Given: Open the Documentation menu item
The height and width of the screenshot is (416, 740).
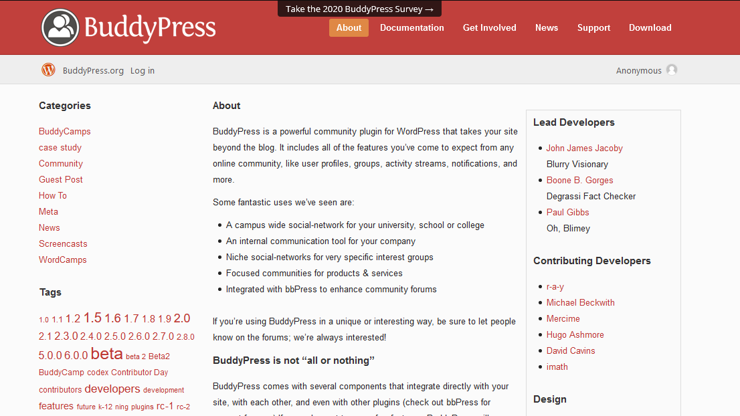Looking at the screenshot, I should (412, 28).
